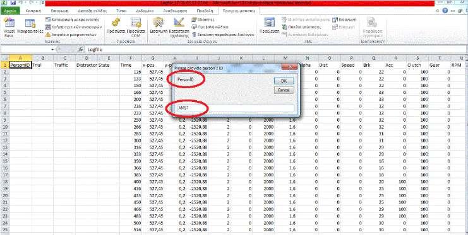Open the Macros (Μακροεντολές) list

click(30, 27)
